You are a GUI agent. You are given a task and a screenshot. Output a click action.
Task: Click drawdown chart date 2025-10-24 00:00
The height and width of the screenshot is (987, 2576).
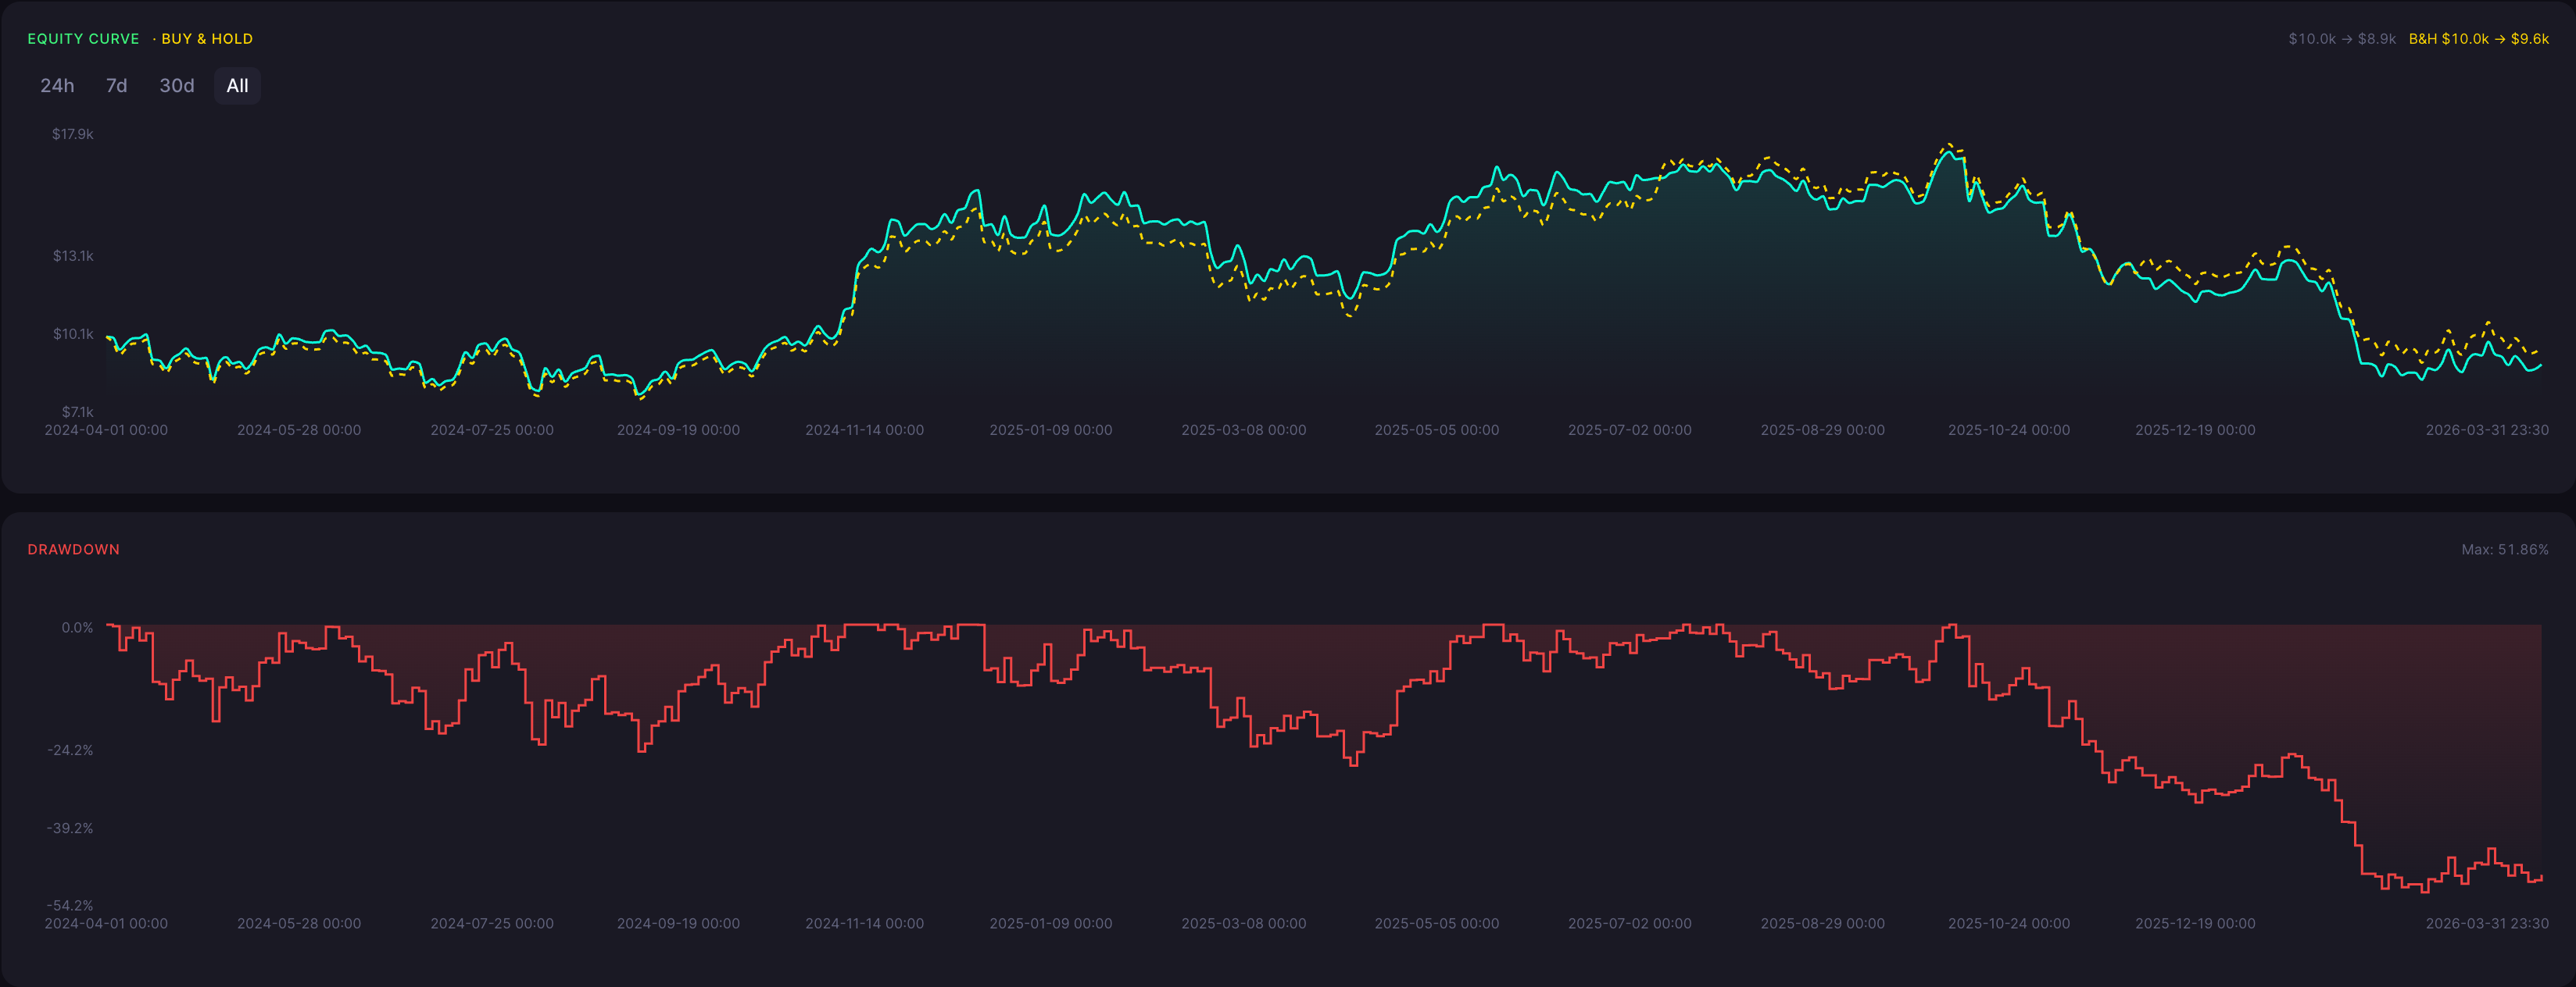click(x=2009, y=924)
